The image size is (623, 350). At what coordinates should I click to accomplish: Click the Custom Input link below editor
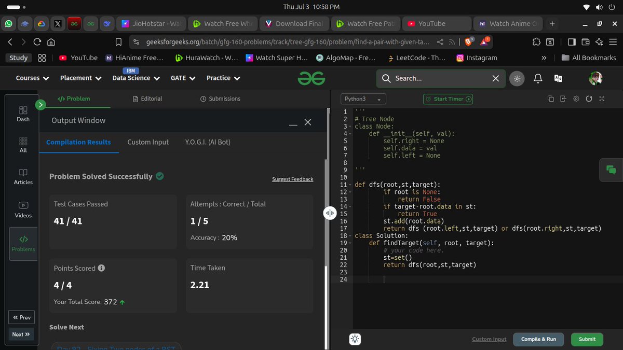tap(489, 339)
